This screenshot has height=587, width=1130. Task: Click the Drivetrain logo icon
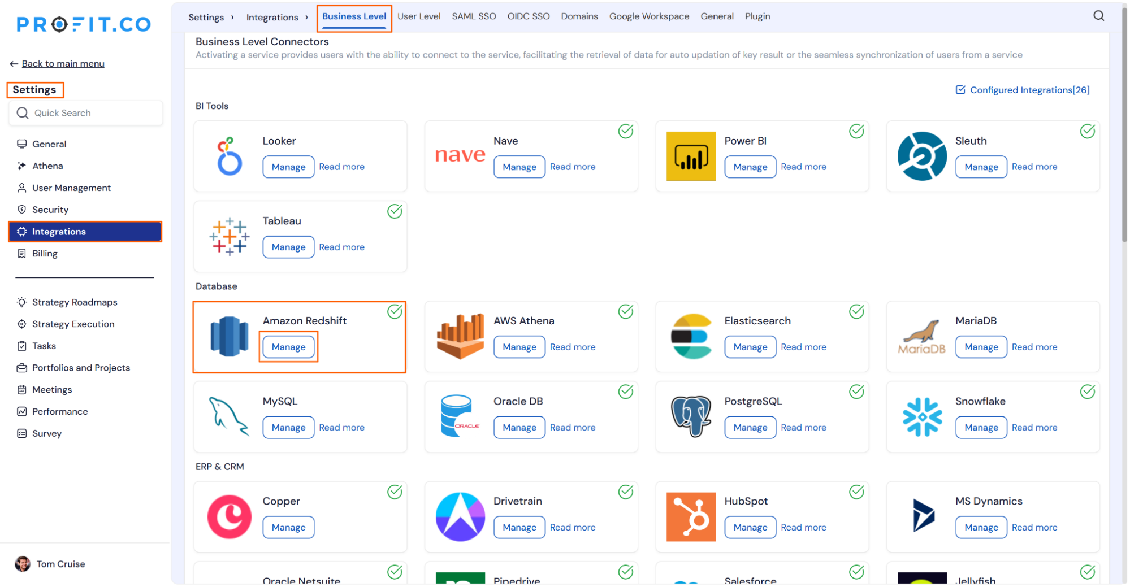[x=460, y=516]
